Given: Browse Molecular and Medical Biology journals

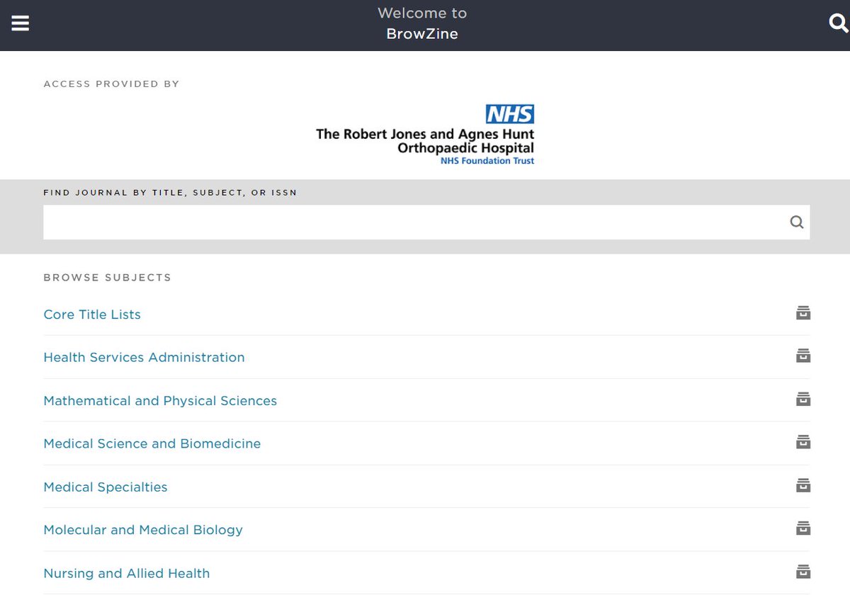Looking at the screenshot, I should (x=143, y=530).
